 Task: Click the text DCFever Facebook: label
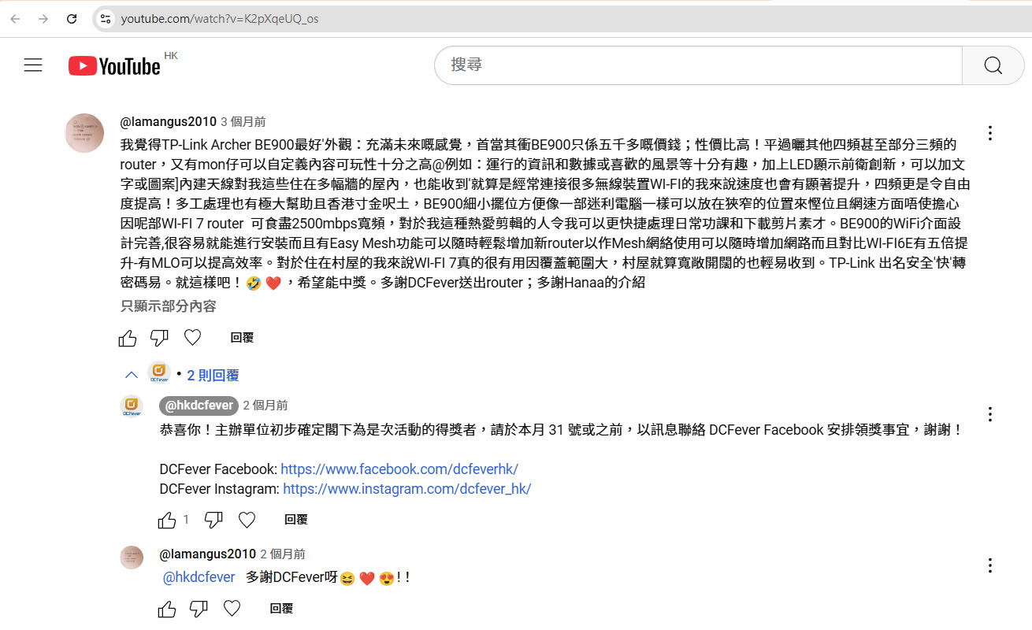tap(218, 469)
